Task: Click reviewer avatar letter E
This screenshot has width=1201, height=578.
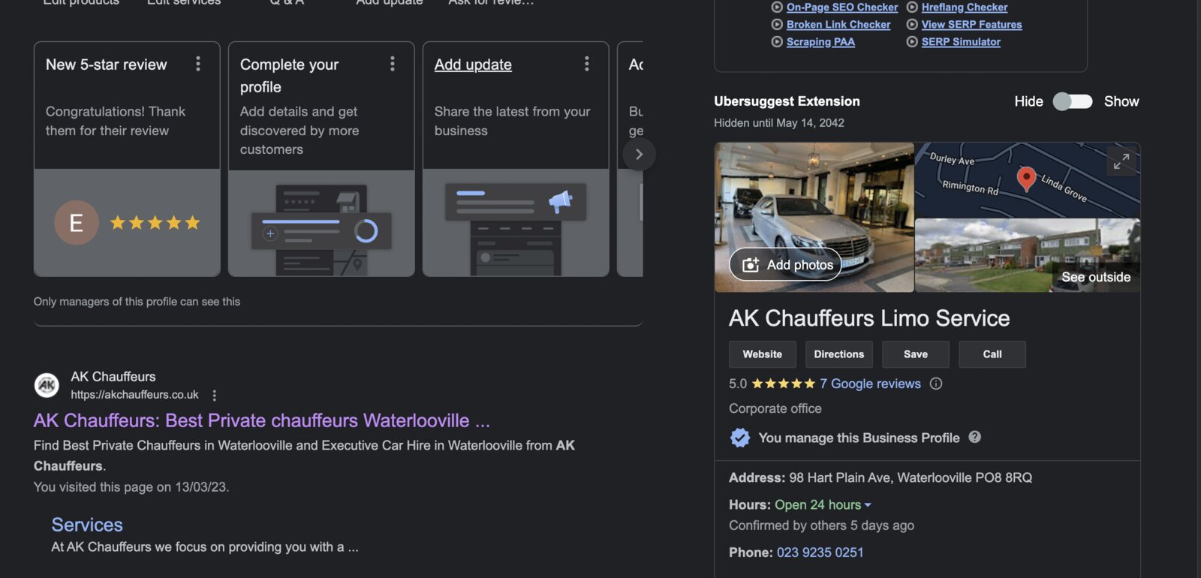Action: (x=77, y=222)
